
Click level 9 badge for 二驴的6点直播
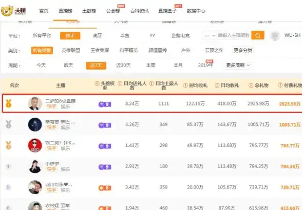(105, 104)
